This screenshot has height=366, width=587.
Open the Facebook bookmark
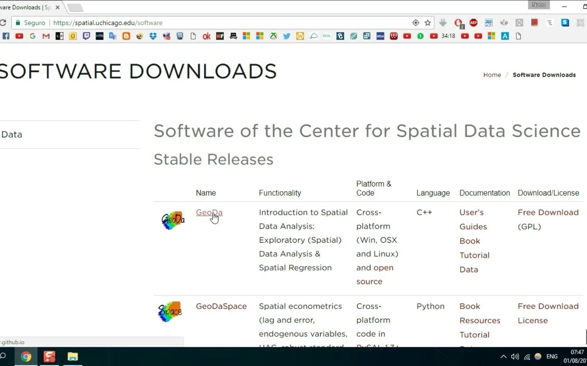6,36
